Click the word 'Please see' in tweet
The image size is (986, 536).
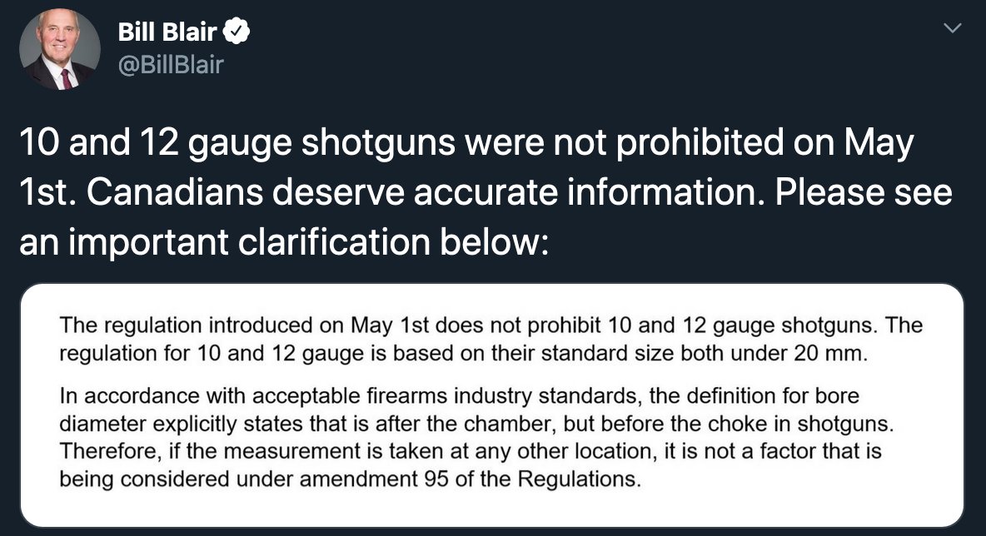[864, 192]
